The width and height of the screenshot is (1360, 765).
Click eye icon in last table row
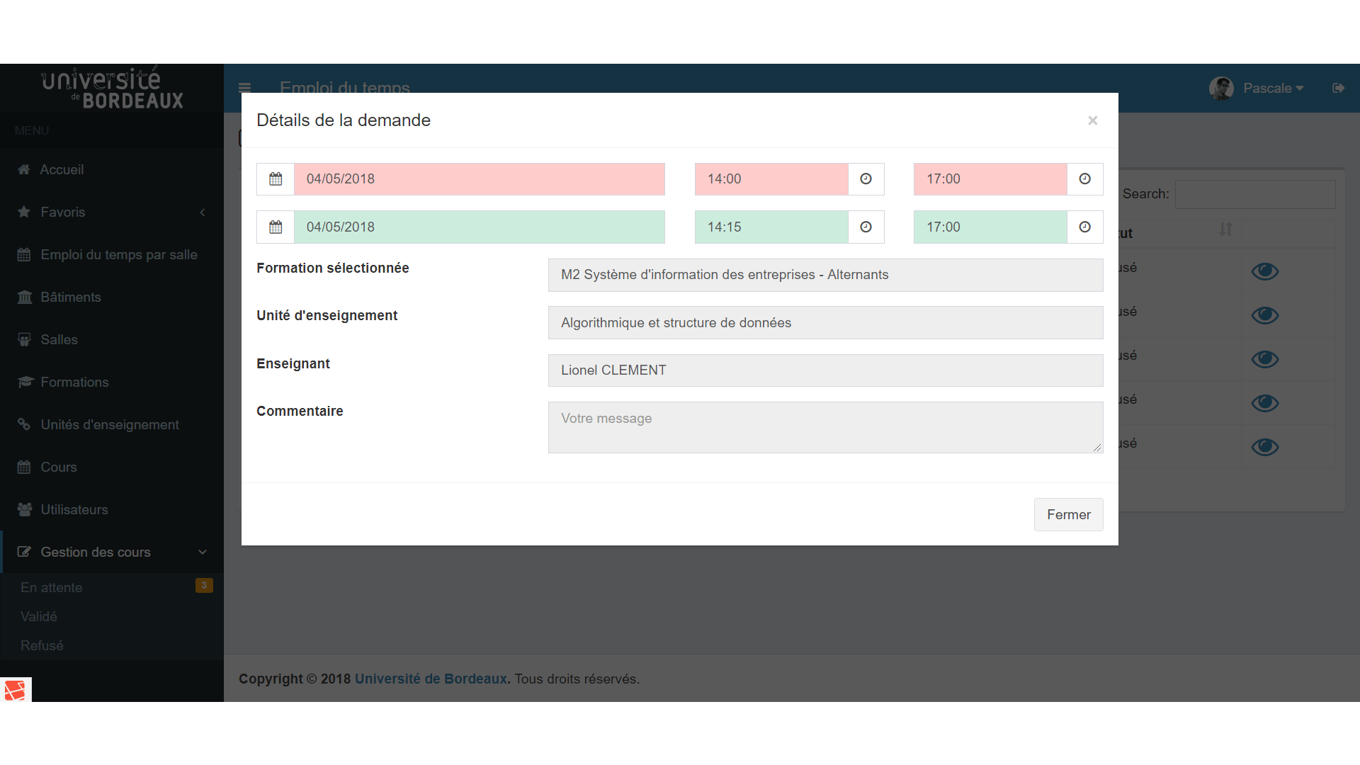(1264, 447)
